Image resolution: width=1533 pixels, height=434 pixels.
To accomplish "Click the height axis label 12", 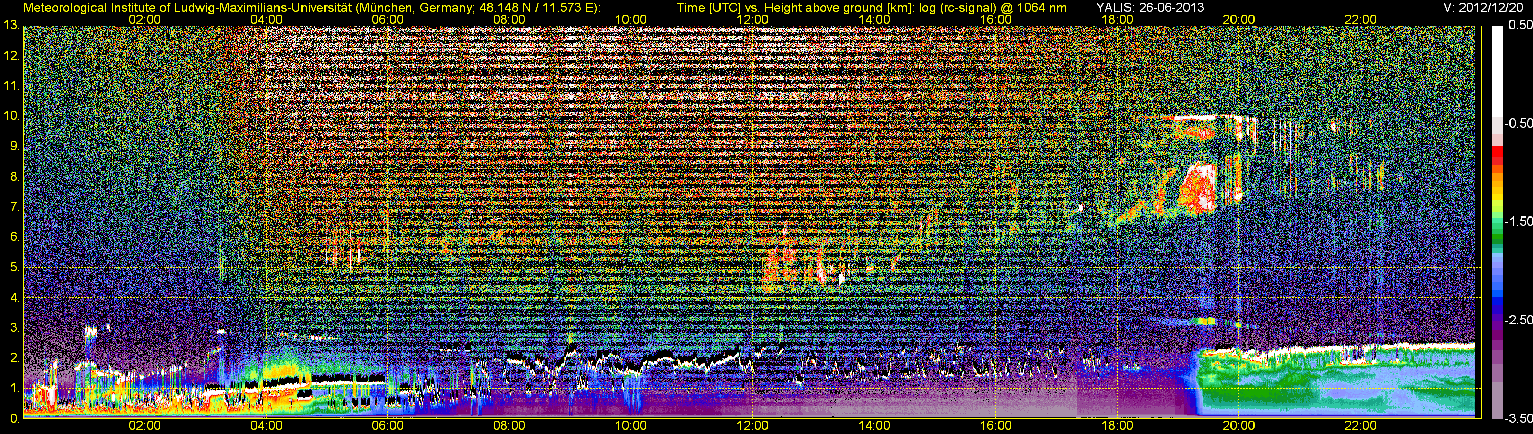I will click(x=11, y=56).
